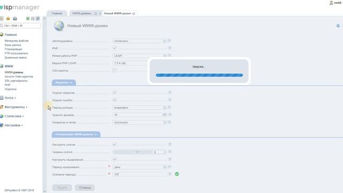Open SSL-сертификаты in sidebar
Image resolution: width=343 pixels, height=193 pixels.
(16, 80)
